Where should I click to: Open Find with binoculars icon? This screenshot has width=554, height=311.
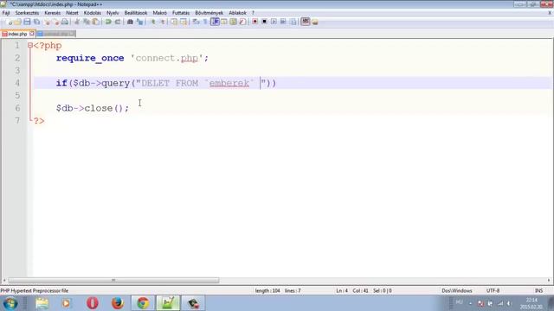tap(130, 22)
